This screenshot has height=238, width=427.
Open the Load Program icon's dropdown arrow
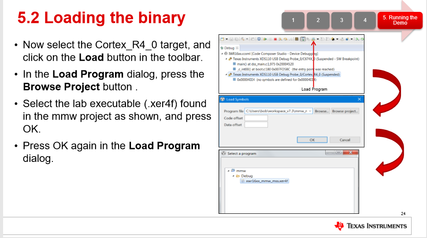pos(318,39)
